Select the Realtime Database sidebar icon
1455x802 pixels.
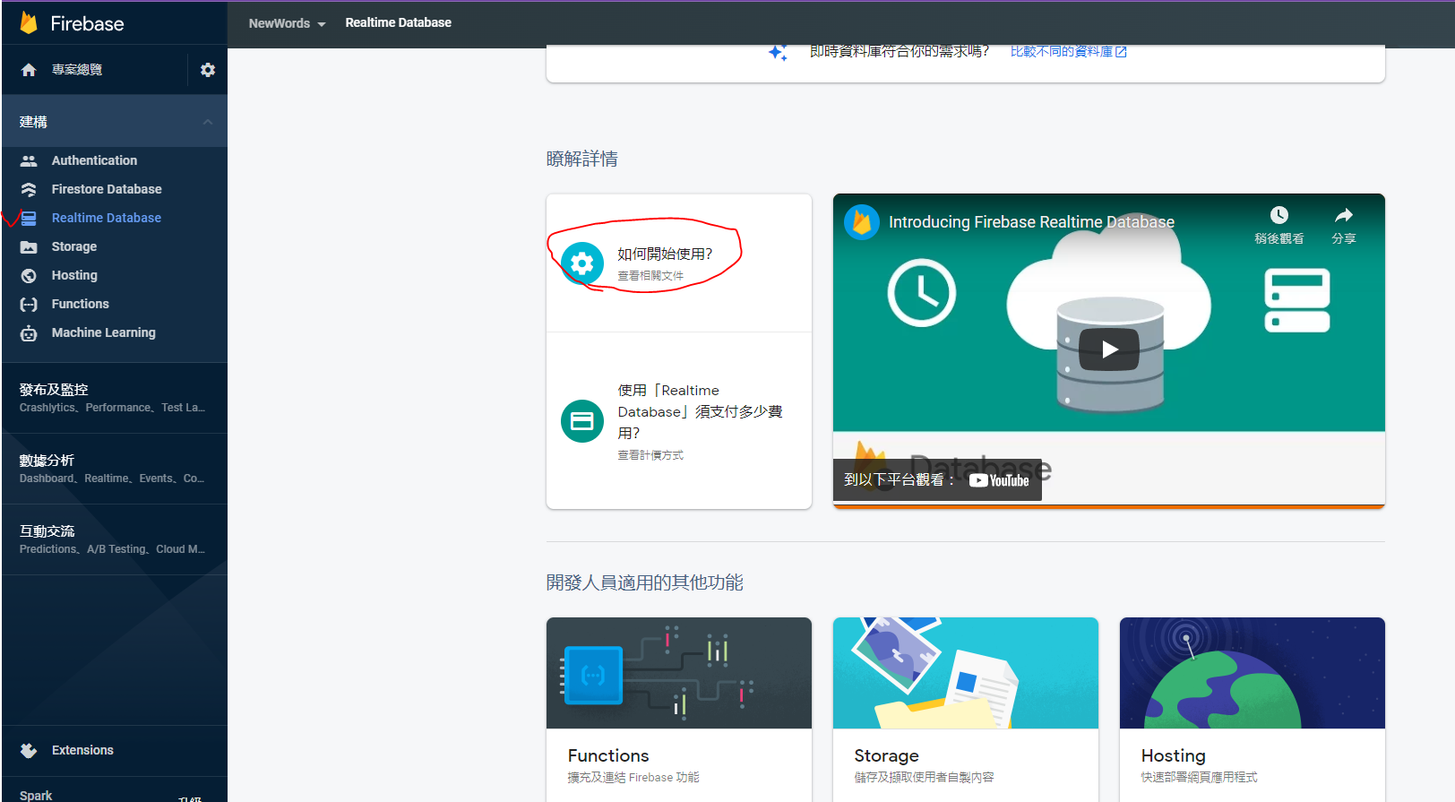(x=29, y=218)
